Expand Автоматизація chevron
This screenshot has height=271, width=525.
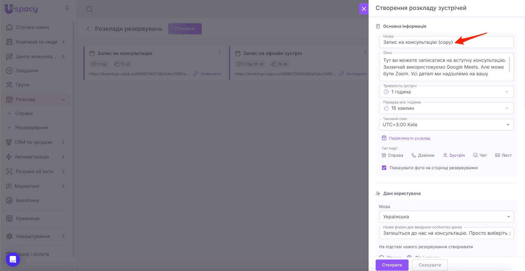pos(63,157)
